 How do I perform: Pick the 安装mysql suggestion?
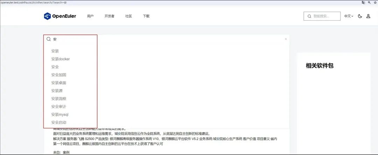click(x=60, y=114)
